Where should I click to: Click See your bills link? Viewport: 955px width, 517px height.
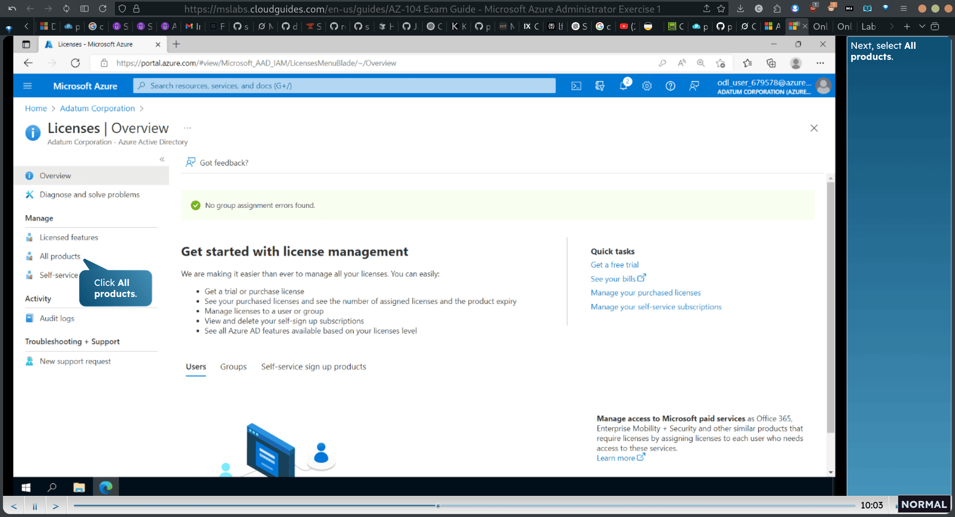618,279
